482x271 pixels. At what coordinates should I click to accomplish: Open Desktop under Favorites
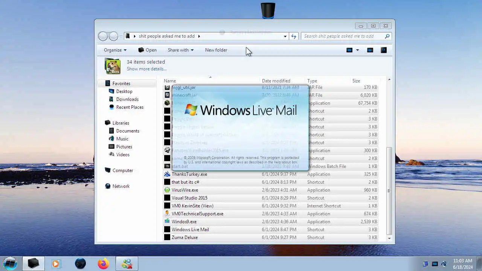tap(124, 91)
